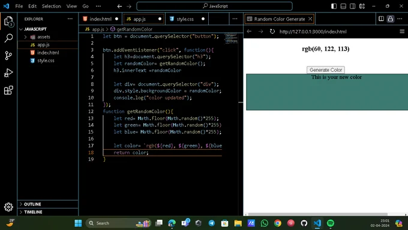408x230 pixels.
Task: Toggle the primary side bar layout icon
Action: tap(334, 6)
